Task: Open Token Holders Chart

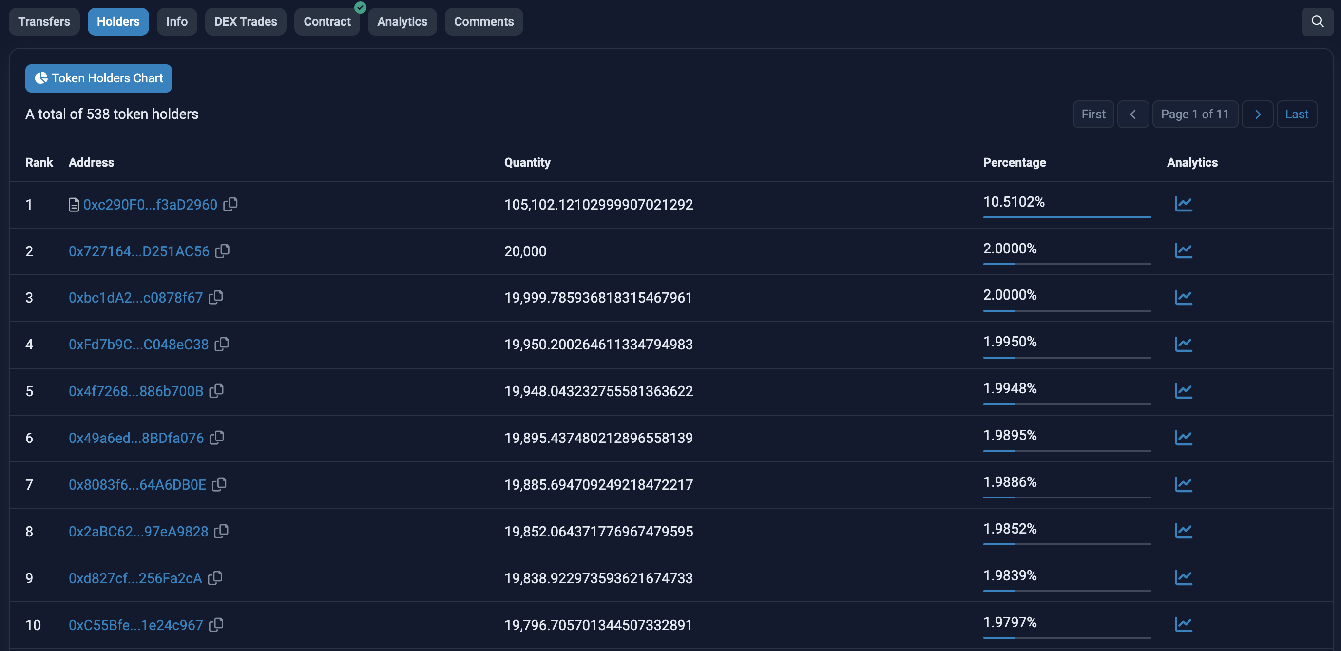Action: pos(98,78)
